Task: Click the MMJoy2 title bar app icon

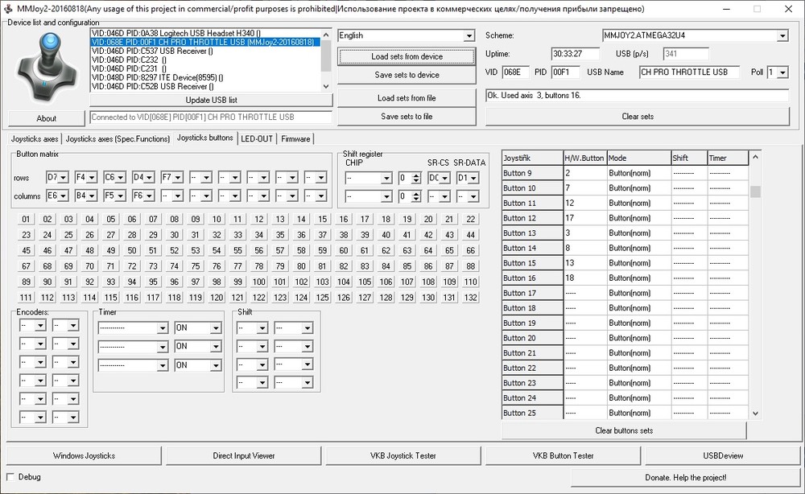Action: [7, 8]
